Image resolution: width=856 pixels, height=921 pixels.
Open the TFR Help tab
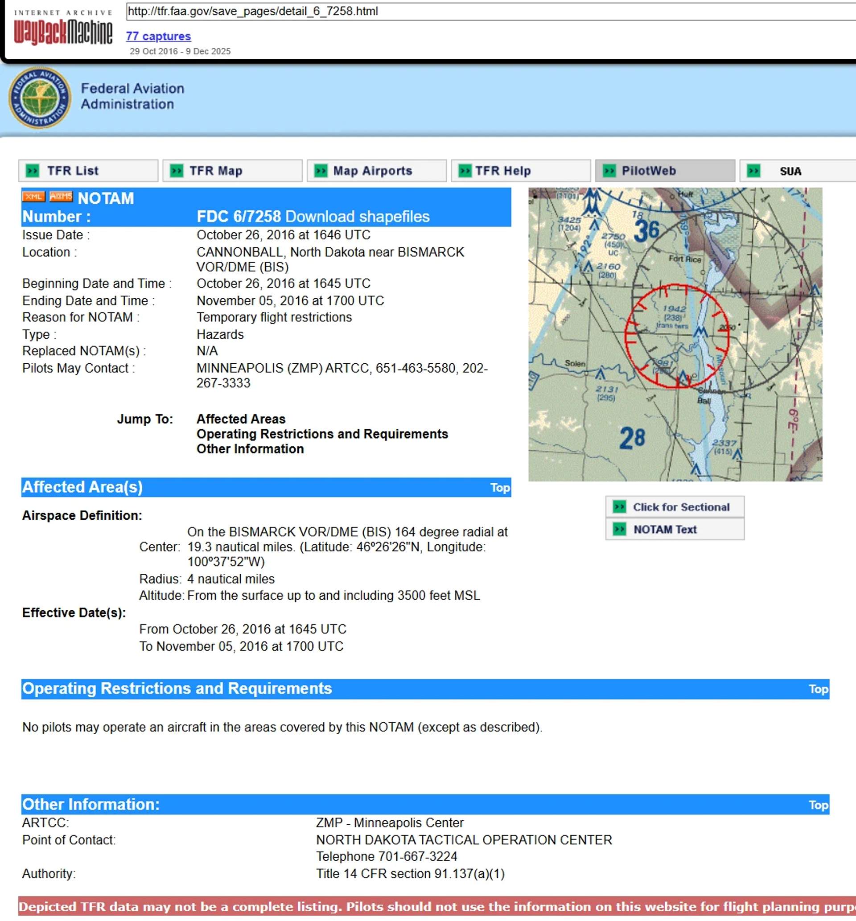tap(521, 171)
